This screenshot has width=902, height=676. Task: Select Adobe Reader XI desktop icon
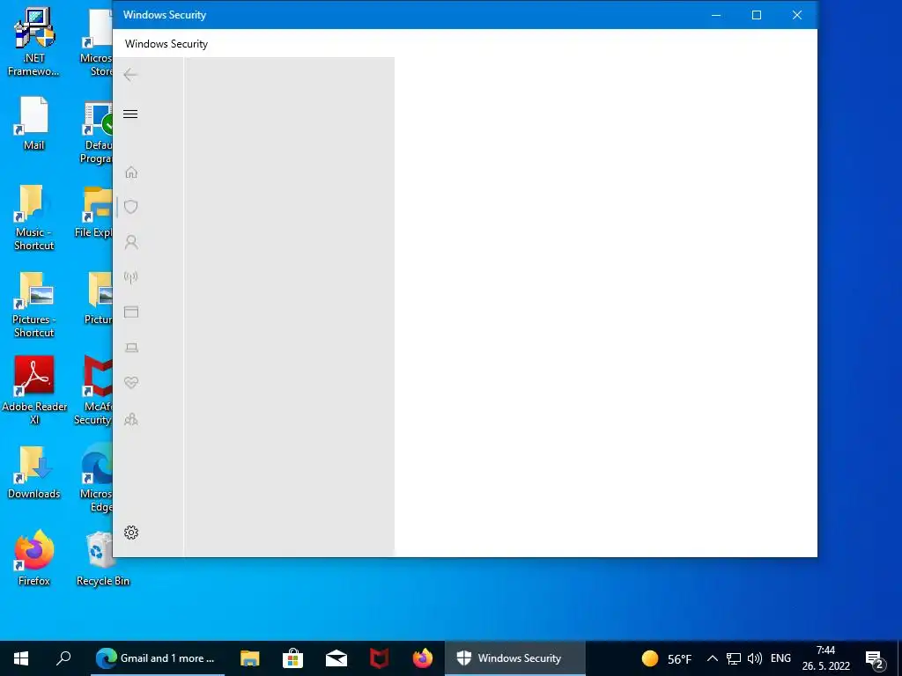[x=34, y=391]
